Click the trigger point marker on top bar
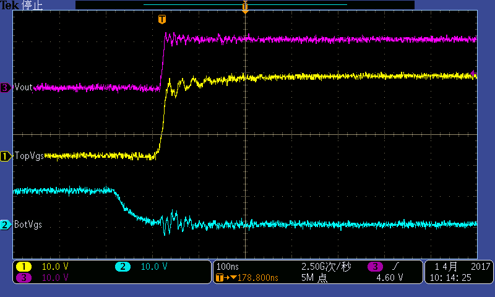495x297 pixels. point(245,7)
